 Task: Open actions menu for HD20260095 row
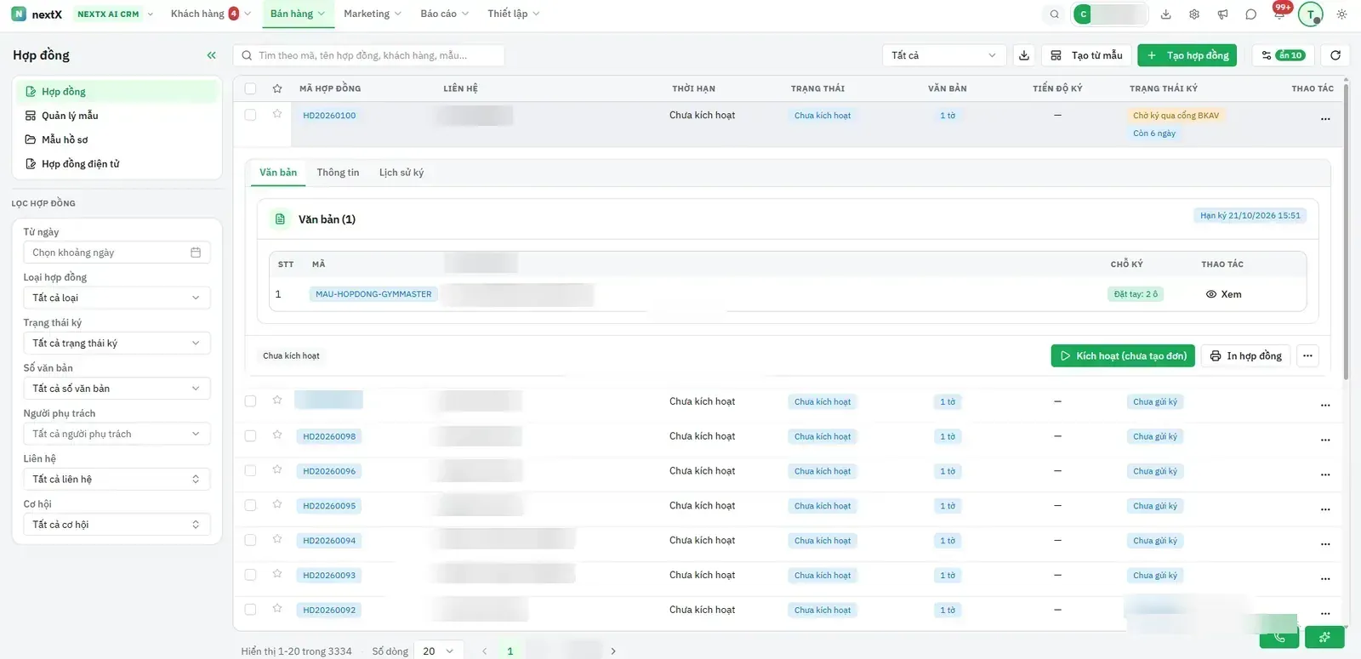click(1324, 509)
